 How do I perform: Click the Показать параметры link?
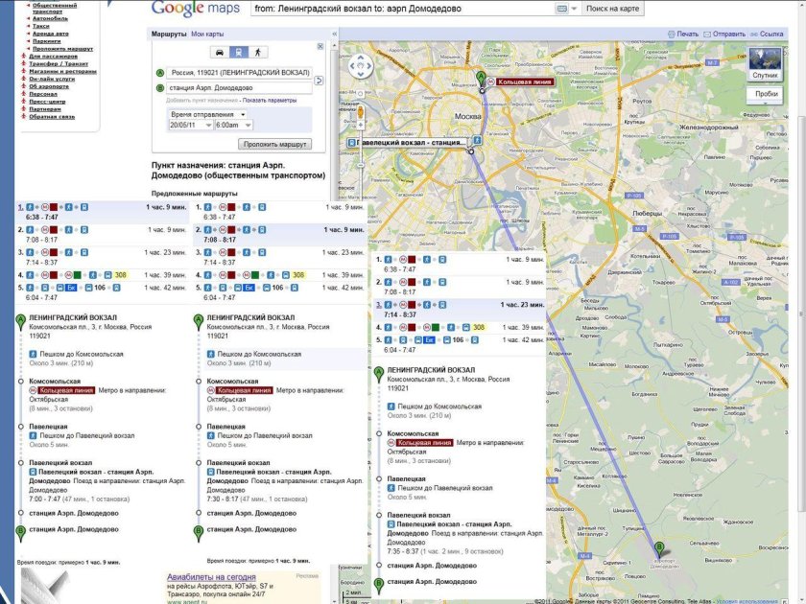[270, 100]
